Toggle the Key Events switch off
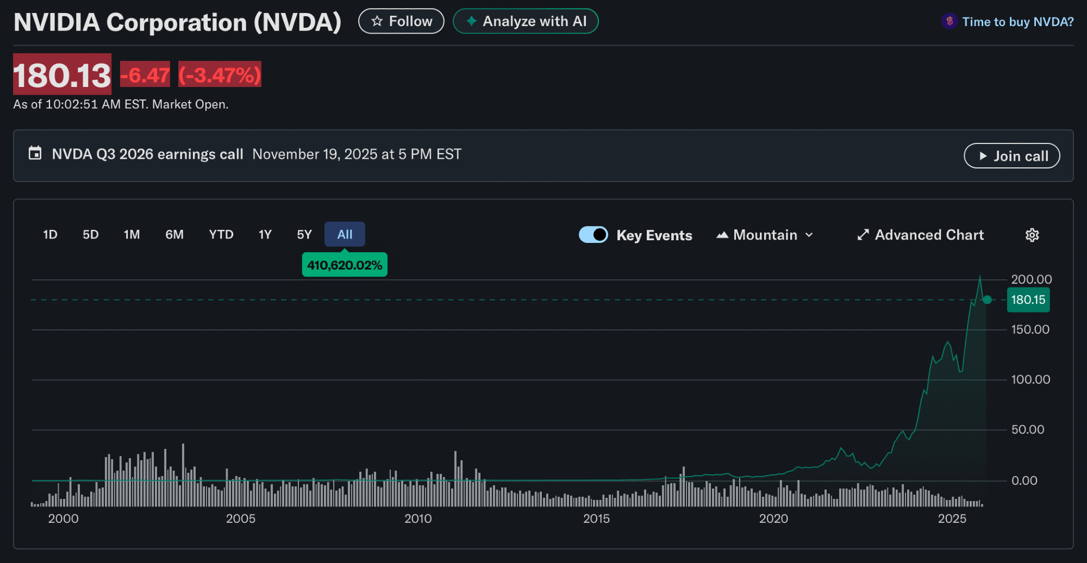Screen dimensions: 1087x563 point(593,234)
